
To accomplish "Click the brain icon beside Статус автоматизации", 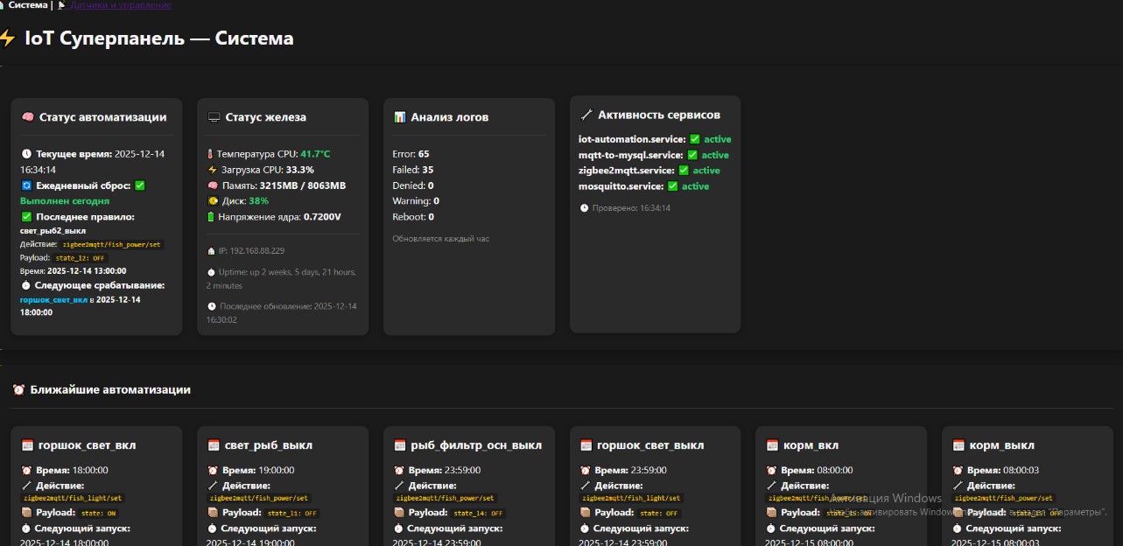I will click(x=27, y=117).
